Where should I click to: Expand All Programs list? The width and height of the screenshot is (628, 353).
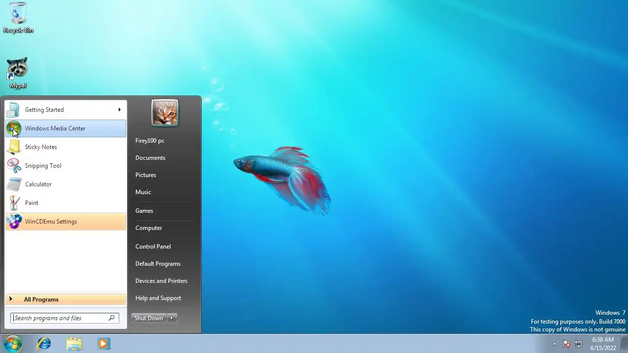[65, 300]
